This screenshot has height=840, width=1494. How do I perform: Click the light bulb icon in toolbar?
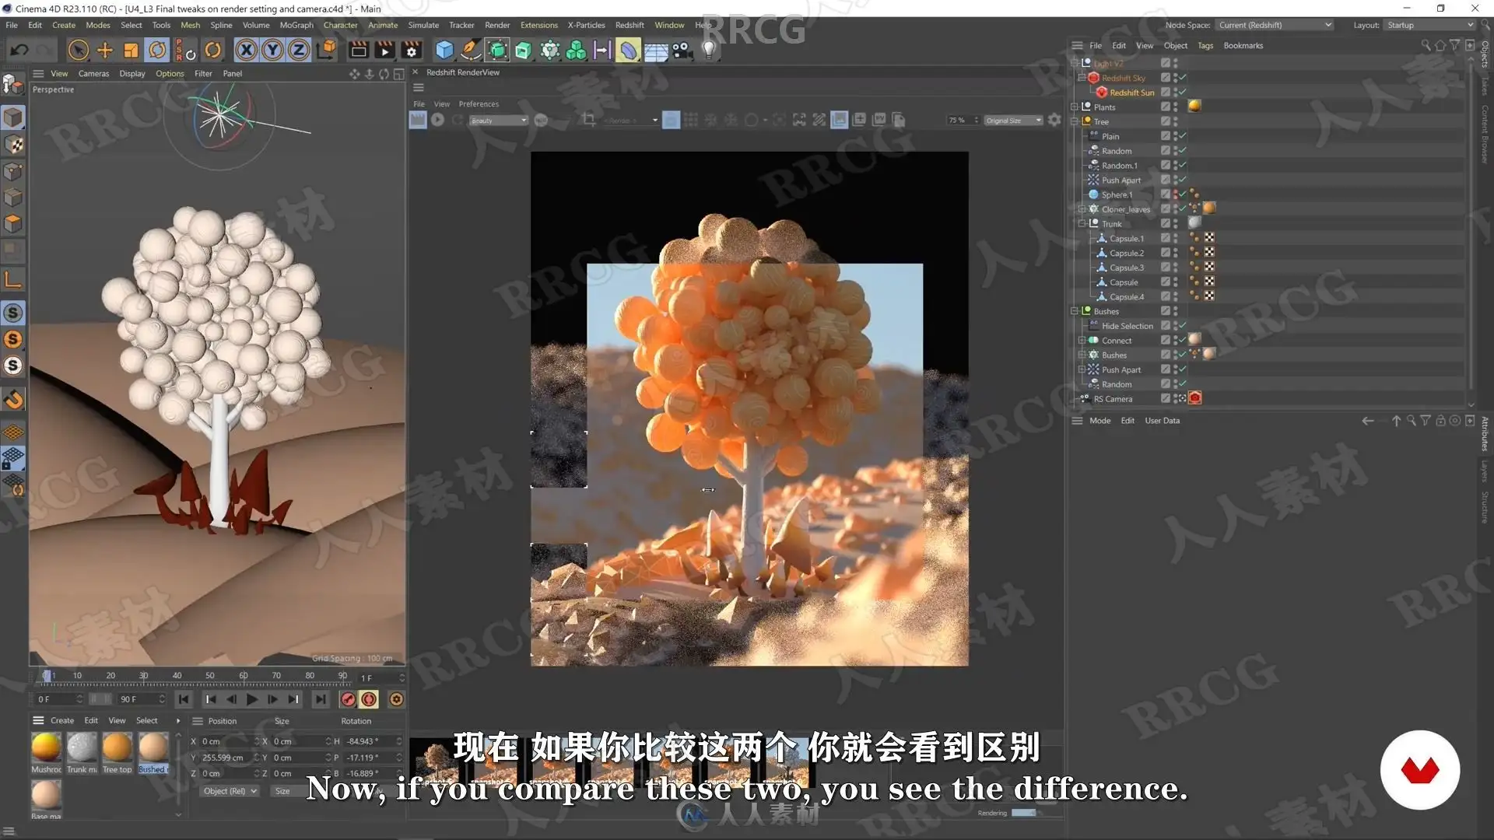[x=709, y=51]
